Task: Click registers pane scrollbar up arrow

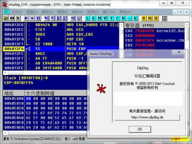Action: pyautogui.click(x=187, y=25)
